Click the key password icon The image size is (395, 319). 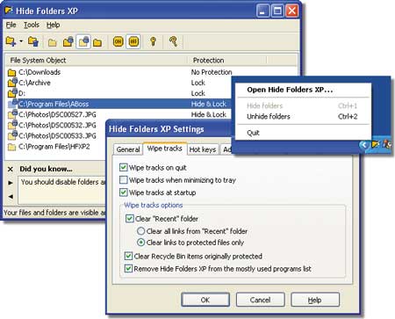(x=153, y=41)
